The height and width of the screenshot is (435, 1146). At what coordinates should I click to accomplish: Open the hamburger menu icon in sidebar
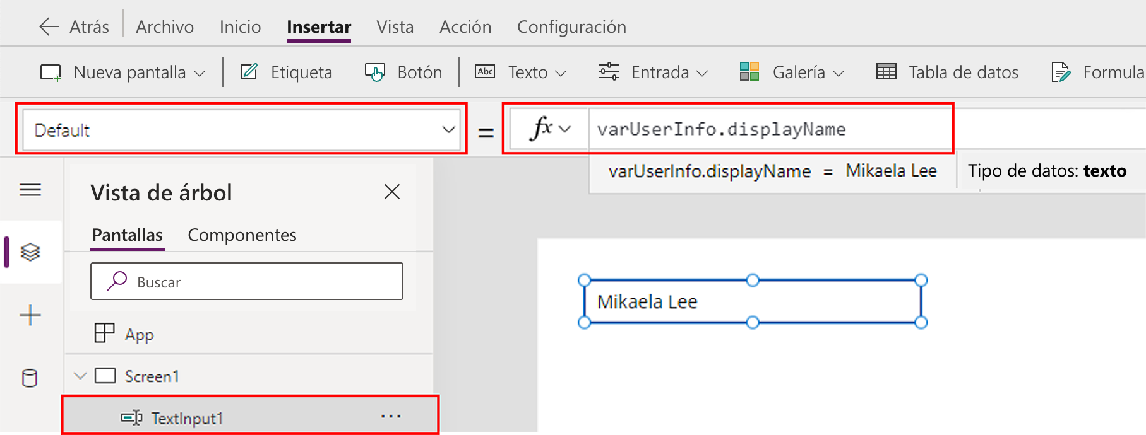pyautogui.click(x=30, y=190)
